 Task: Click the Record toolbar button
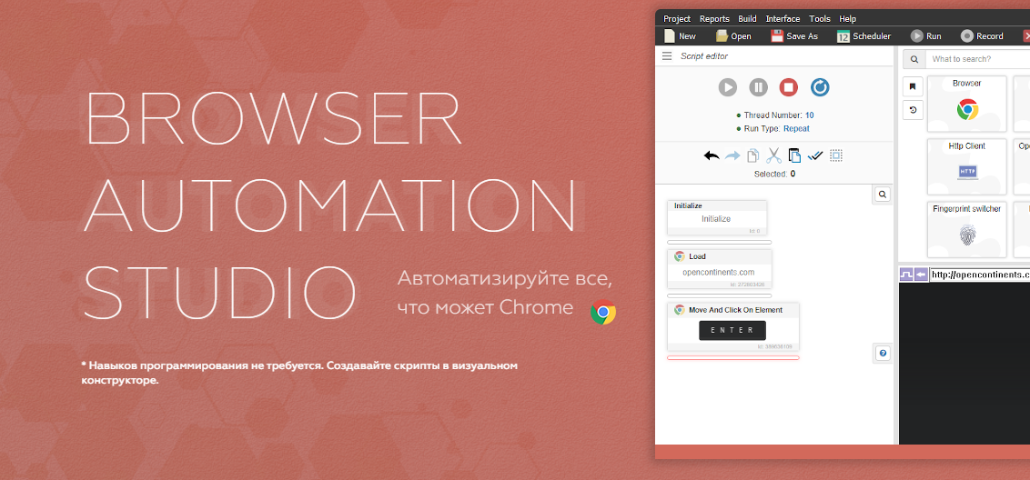click(982, 36)
